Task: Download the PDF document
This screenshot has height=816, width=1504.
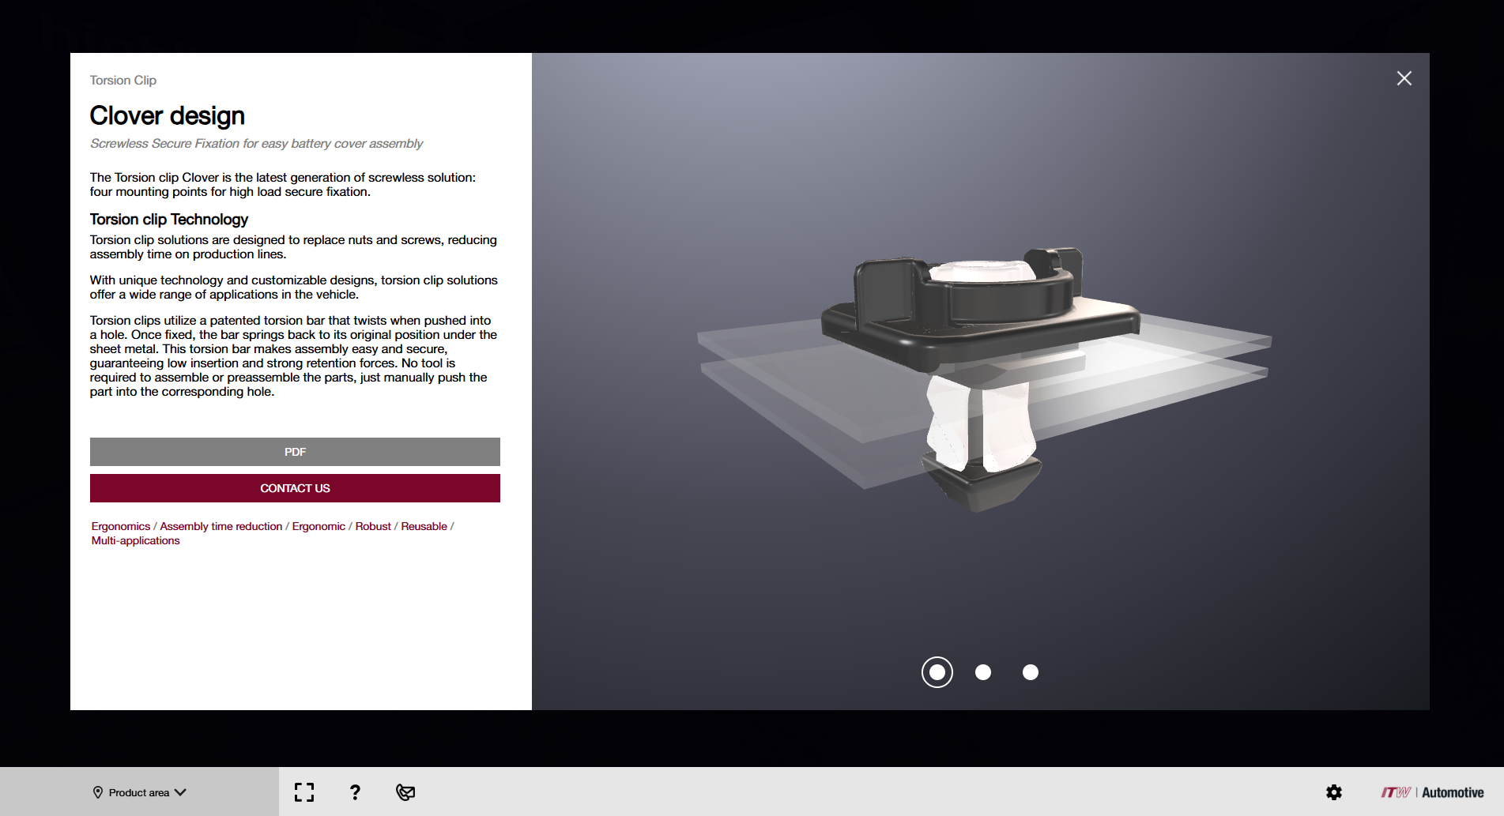Action: tap(295, 452)
